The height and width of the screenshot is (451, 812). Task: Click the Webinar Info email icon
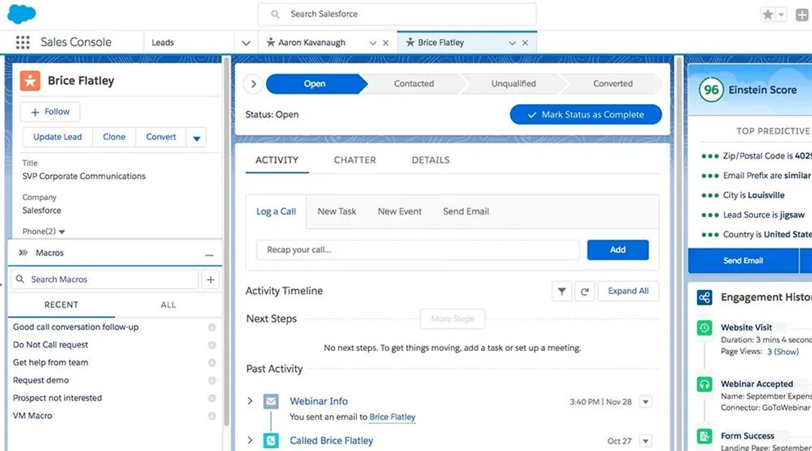(271, 401)
